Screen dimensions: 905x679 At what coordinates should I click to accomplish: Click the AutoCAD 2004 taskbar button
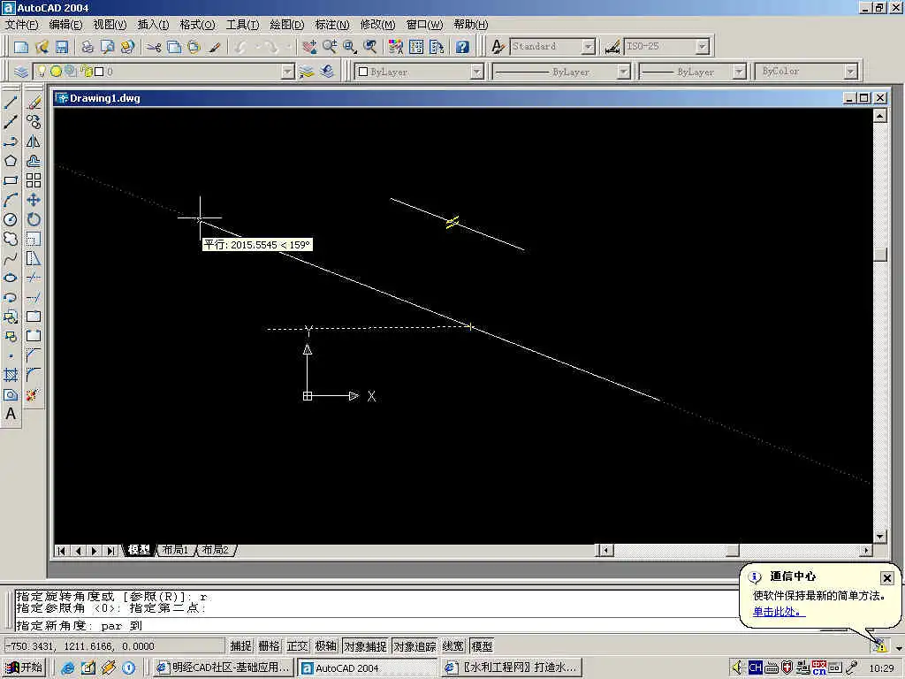pos(367,668)
